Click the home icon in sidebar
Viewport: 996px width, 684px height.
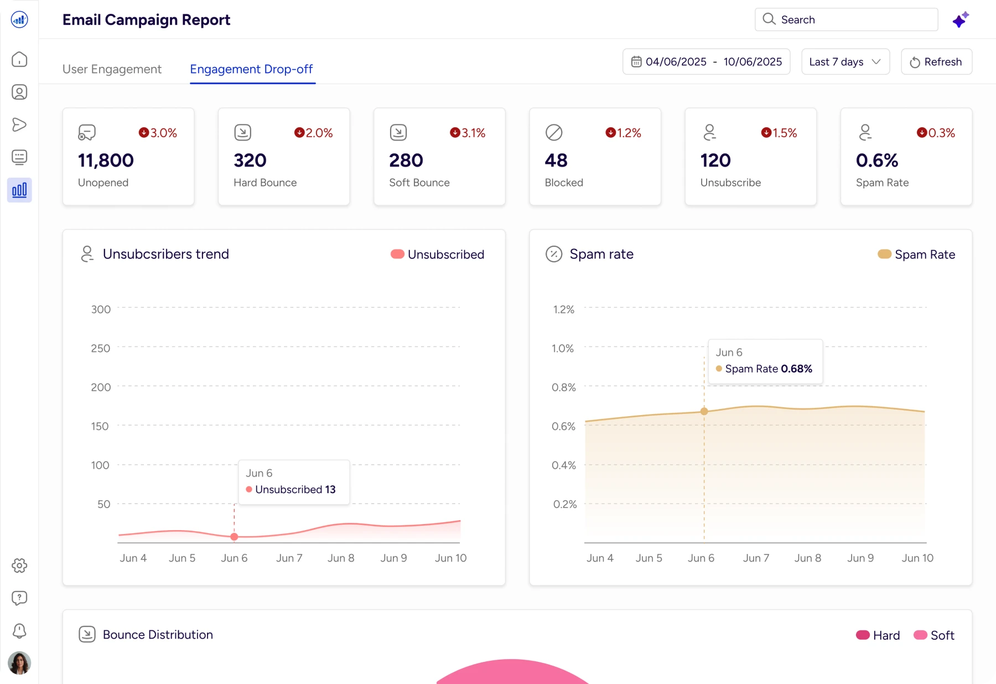[x=19, y=59]
